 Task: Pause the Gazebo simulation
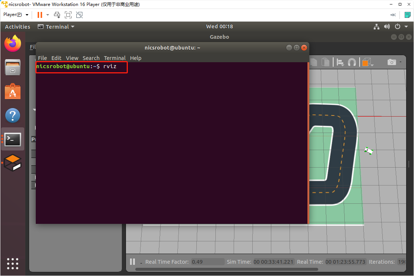pyautogui.click(x=133, y=261)
